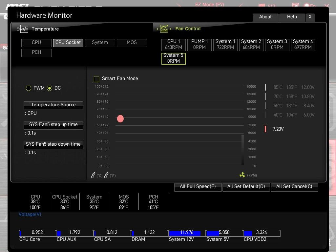This screenshot has width=336, height=252.
Task: Click the 10.80V level marker bar
Action: [265, 96]
